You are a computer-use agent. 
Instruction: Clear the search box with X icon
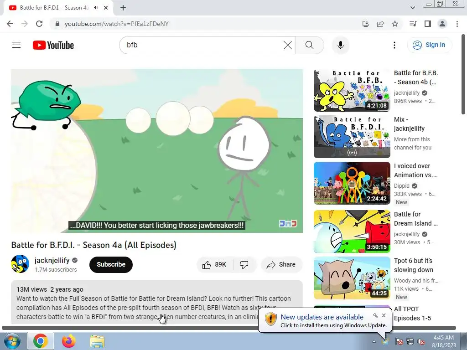[287, 45]
